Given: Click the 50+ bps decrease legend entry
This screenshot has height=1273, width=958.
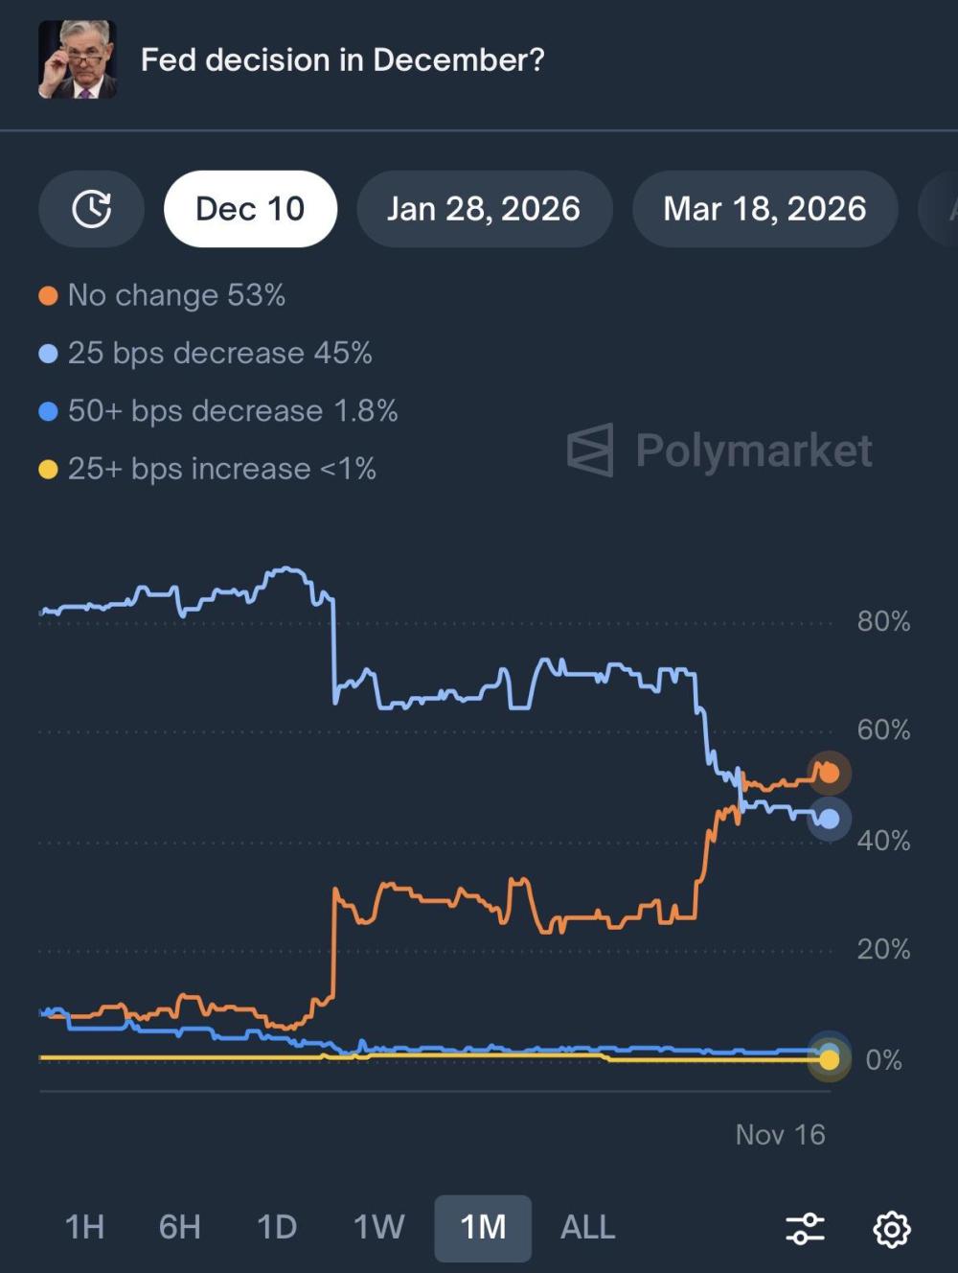Looking at the screenshot, I should point(232,411).
